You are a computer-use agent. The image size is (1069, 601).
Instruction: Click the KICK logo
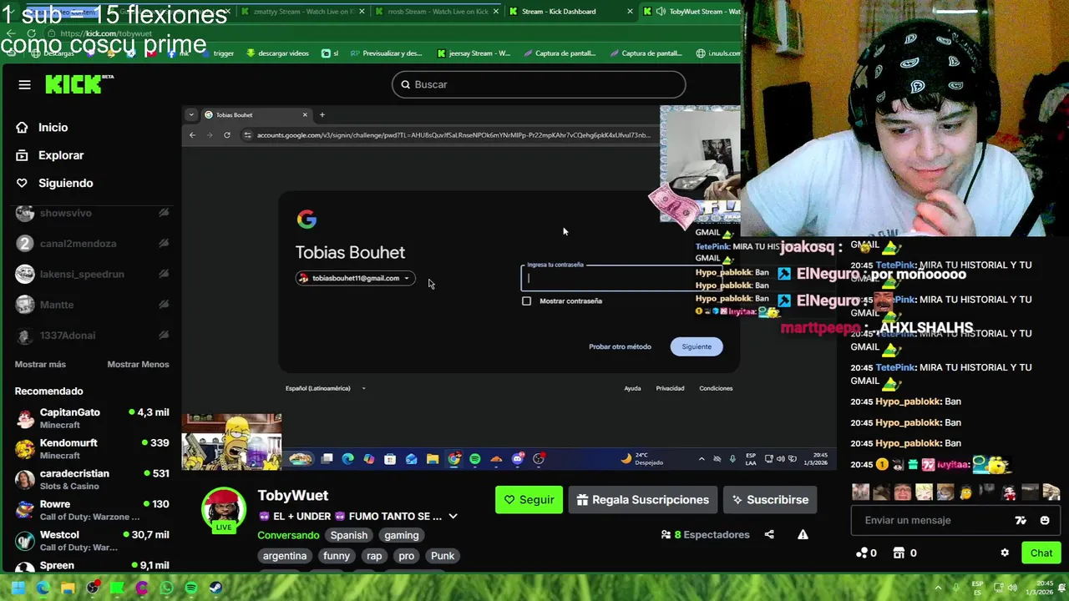[79, 84]
